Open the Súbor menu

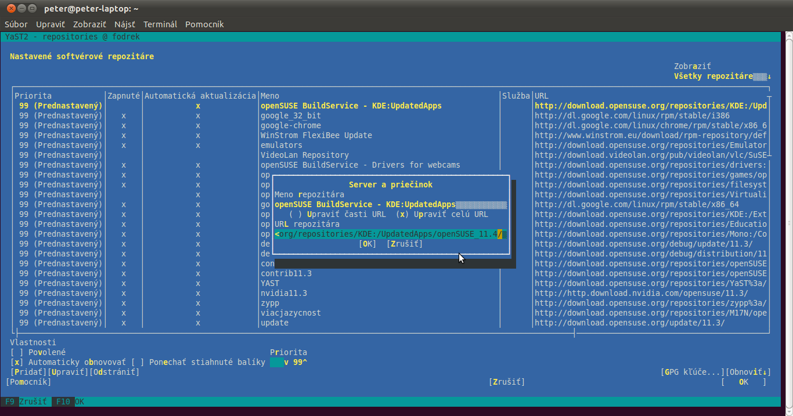(16, 24)
